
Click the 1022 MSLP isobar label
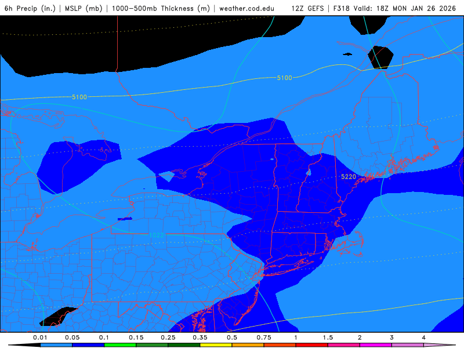tap(156, 235)
